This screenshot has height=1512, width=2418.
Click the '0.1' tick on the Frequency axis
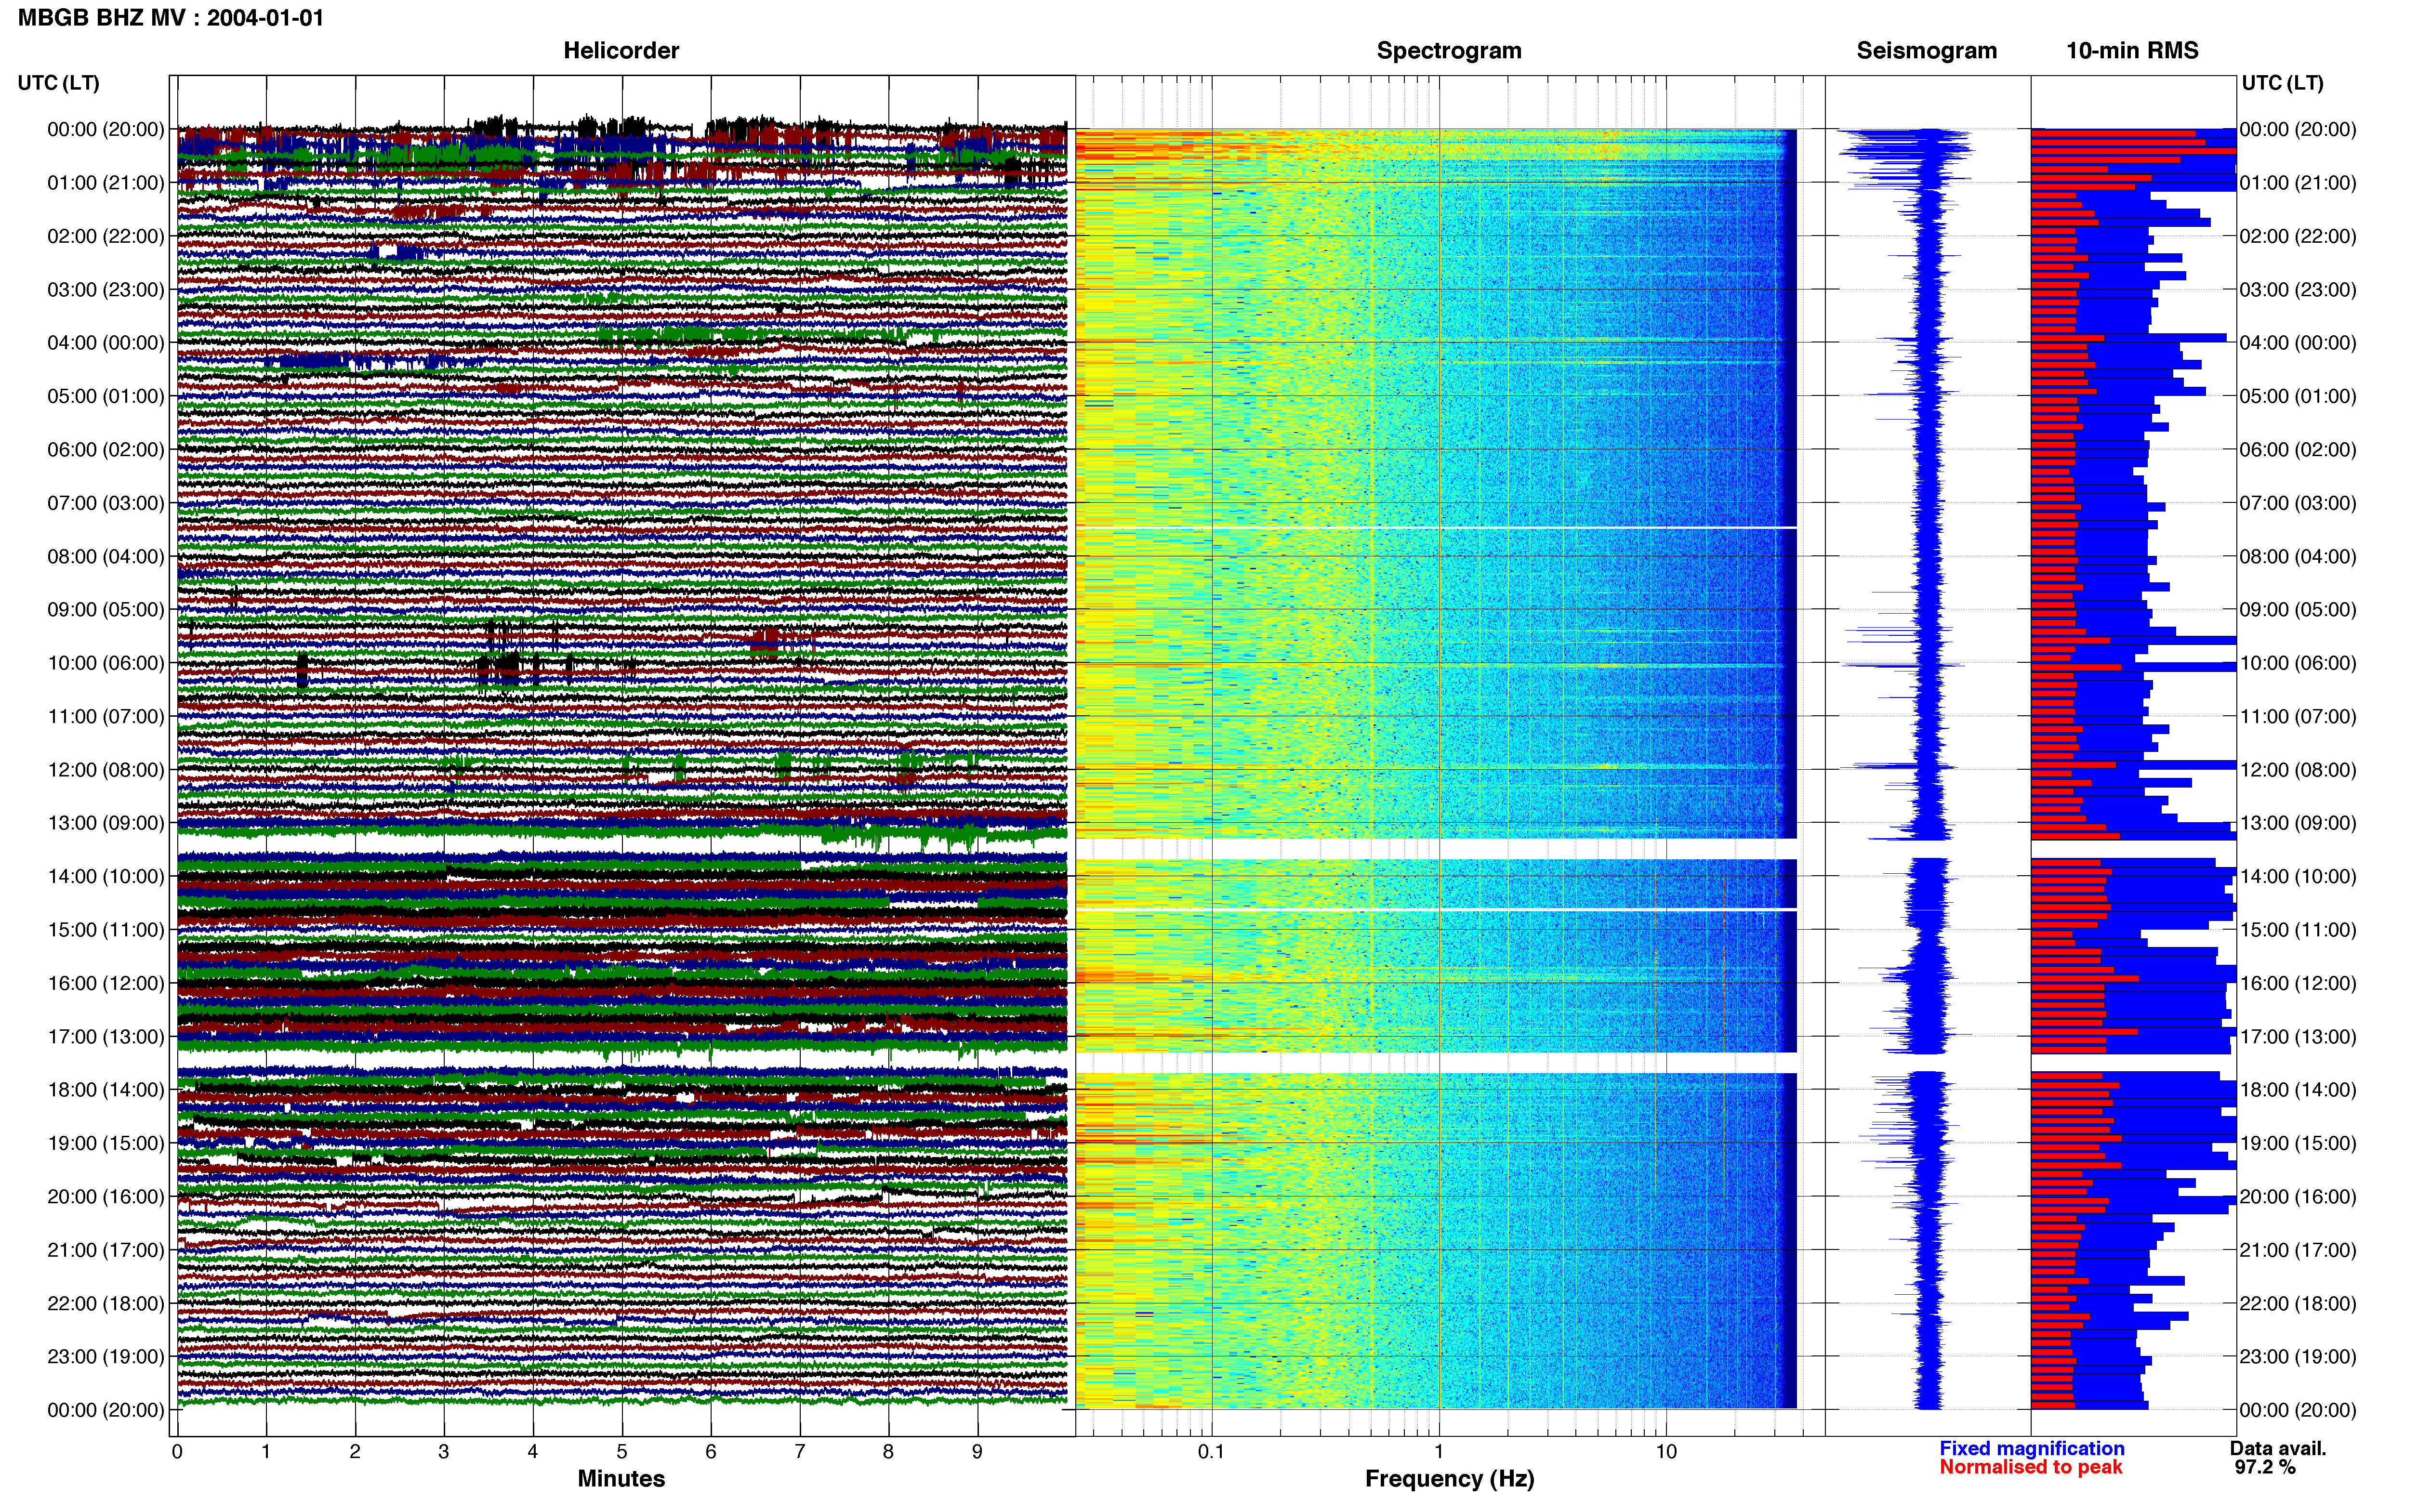1211,1452
